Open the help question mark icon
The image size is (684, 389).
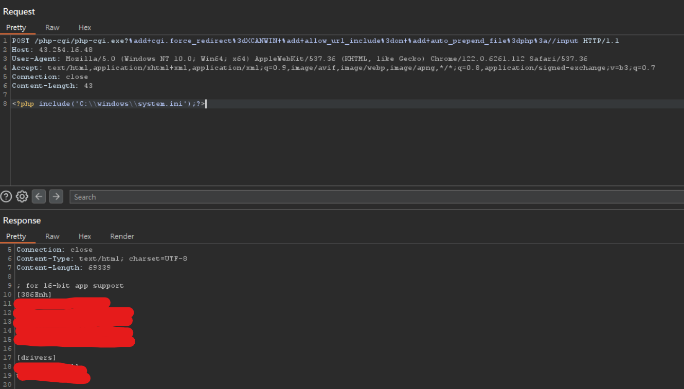pyautogui.click(x=6, y=196)
